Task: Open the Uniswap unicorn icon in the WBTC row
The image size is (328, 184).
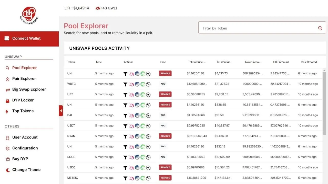Action: coord(132,84)
